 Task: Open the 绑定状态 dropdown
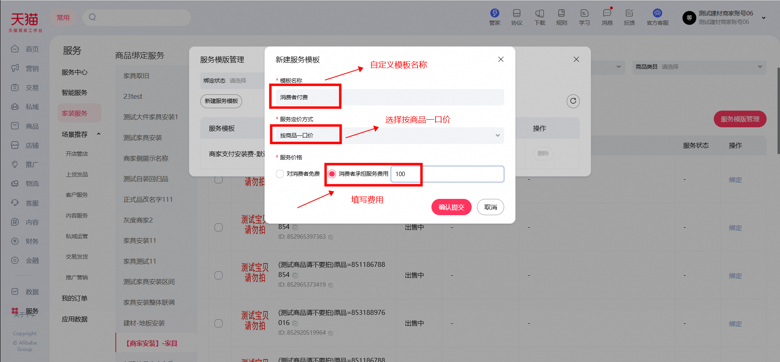tap(233, 81)
